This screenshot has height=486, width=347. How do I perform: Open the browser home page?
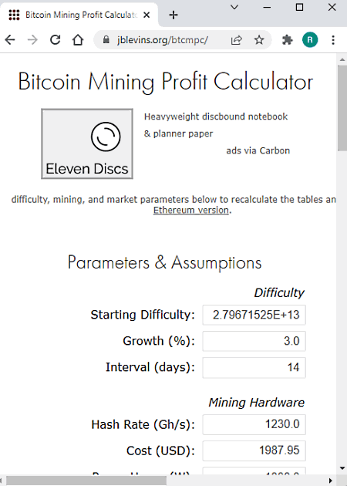78,39
